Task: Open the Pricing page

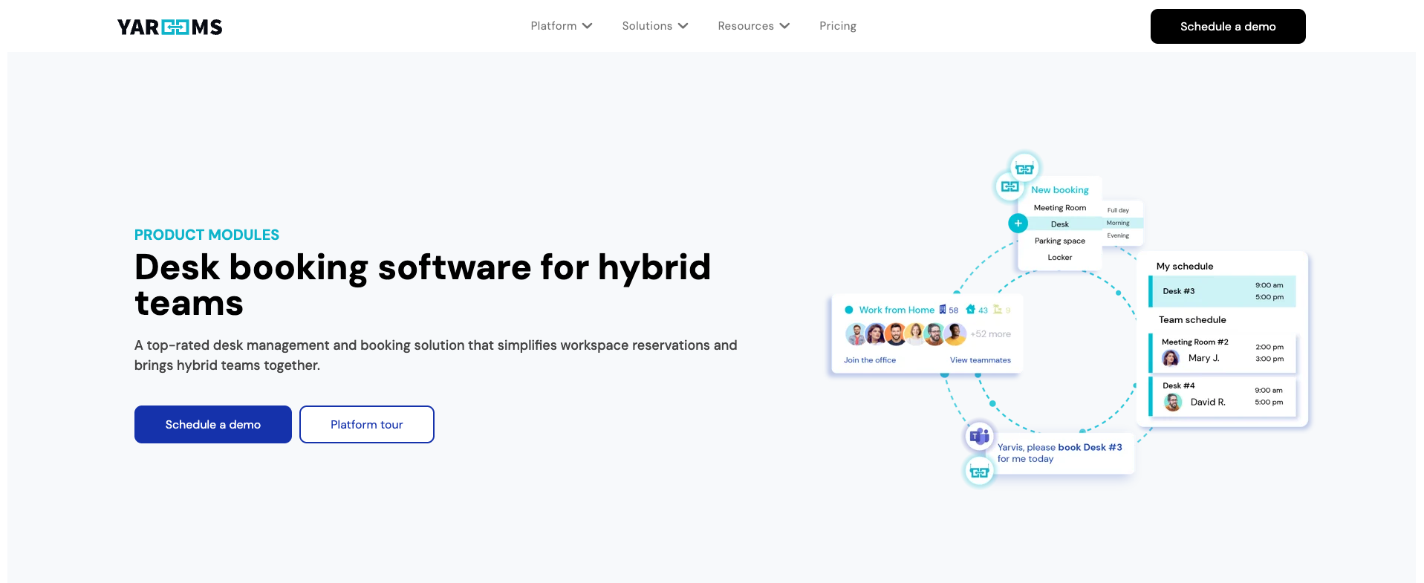Action: click(x=837, y=26)
